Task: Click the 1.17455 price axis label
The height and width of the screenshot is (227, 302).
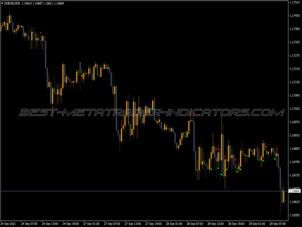Action: pyautogui.click(x=294, y=16)
